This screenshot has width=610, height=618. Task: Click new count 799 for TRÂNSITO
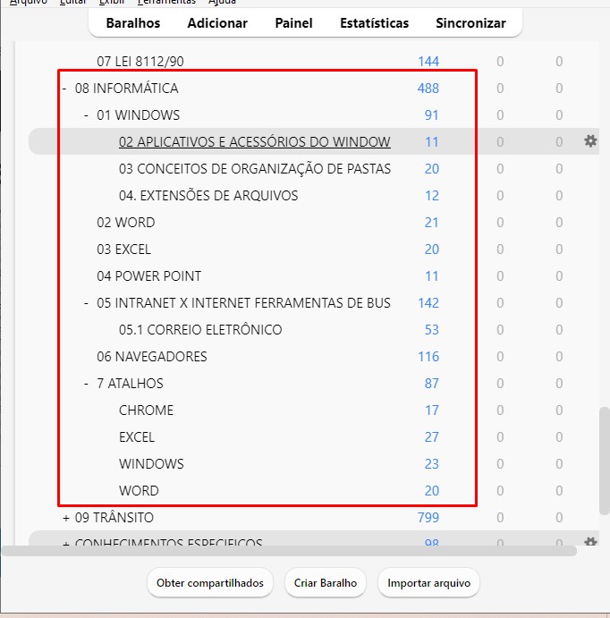click(x=428, y=517)
